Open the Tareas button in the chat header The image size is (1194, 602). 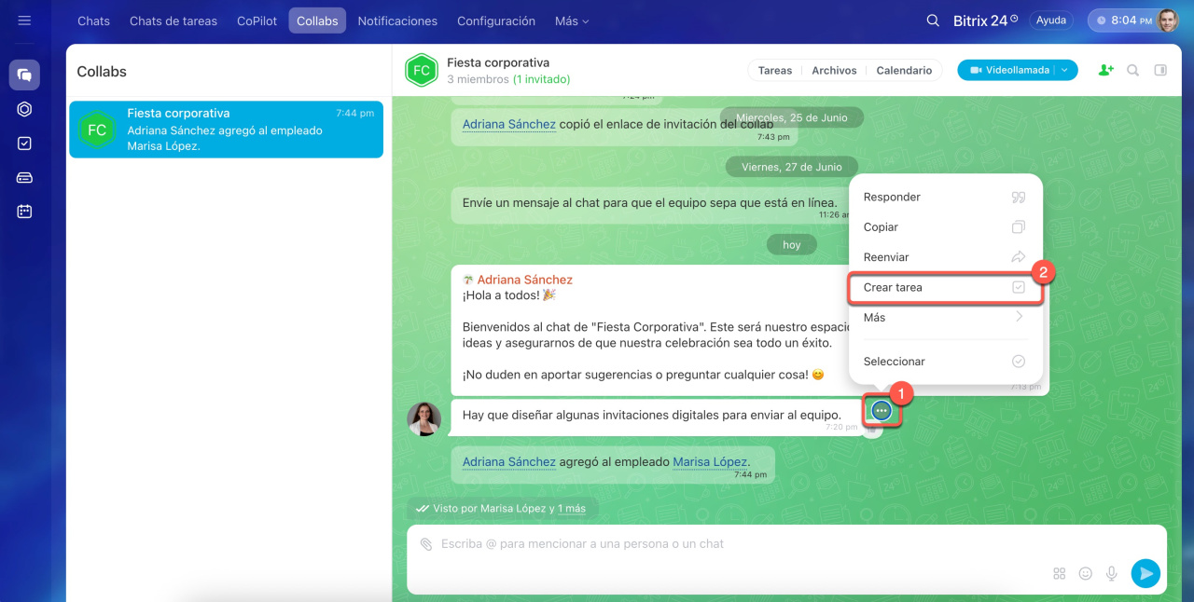click(774, 70)
